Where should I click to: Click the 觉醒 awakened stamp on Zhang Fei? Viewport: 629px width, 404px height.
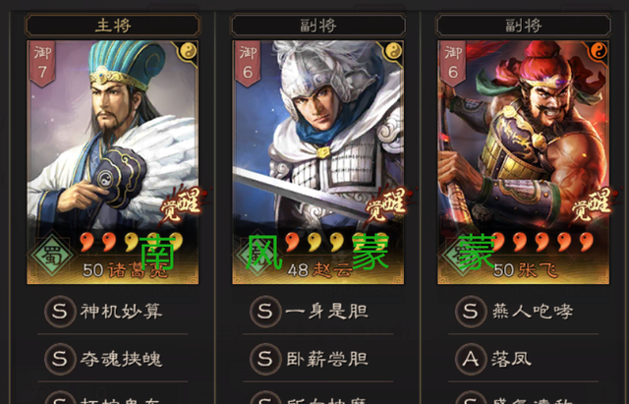pyautogui.click(x=592, y=205)
